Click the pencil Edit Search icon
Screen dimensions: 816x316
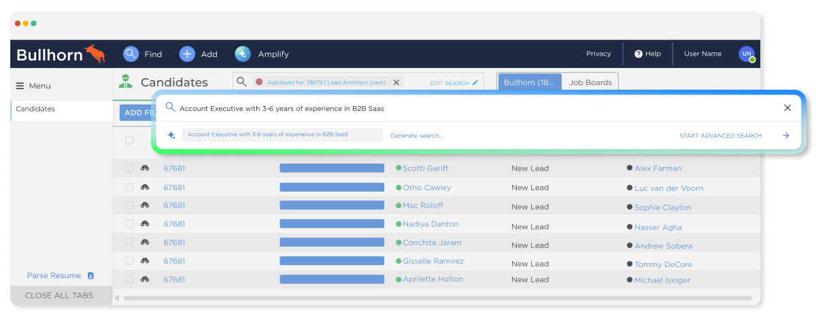click(x=475, y=83)
